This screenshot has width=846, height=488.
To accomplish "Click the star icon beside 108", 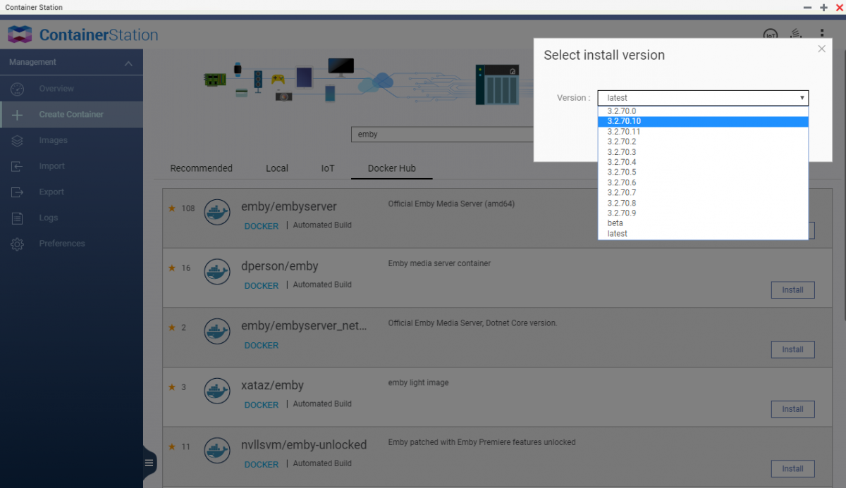I will [x=171, y=208].
